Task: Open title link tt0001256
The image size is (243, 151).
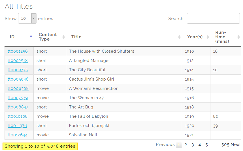Action: pos(18,51)
